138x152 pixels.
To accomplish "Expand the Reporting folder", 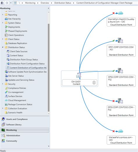I will point(3,15).
